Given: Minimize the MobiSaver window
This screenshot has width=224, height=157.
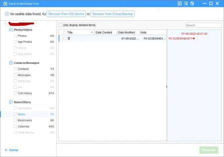Looking at the screenshot, I should pos(205,3).
